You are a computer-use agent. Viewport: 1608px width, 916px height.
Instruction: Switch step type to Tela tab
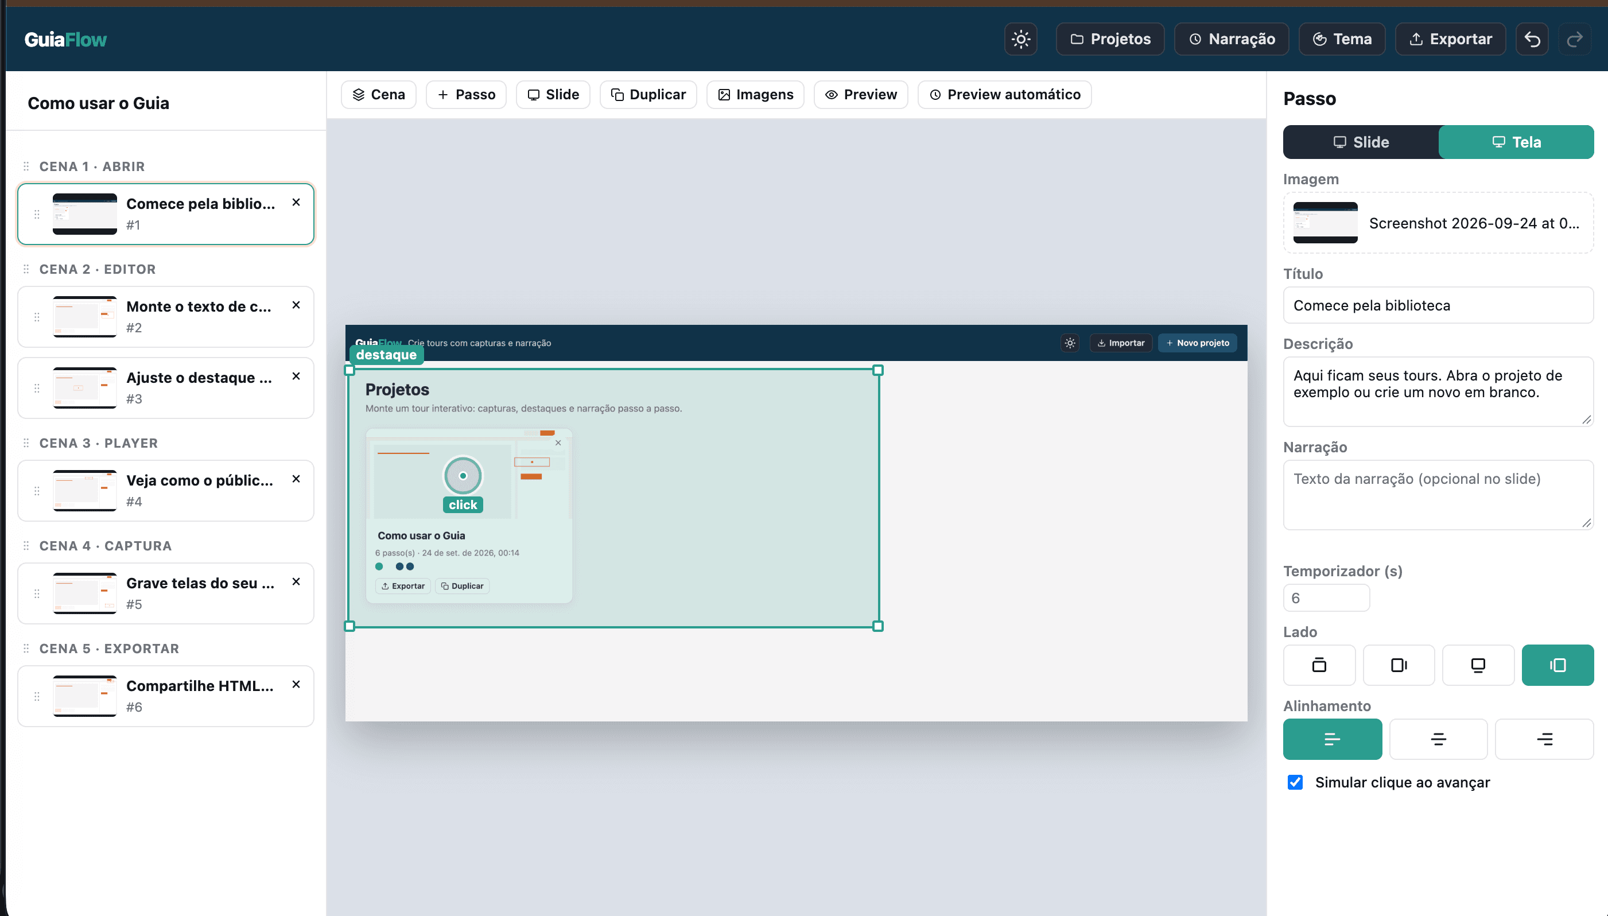(x=1516, y=142)
